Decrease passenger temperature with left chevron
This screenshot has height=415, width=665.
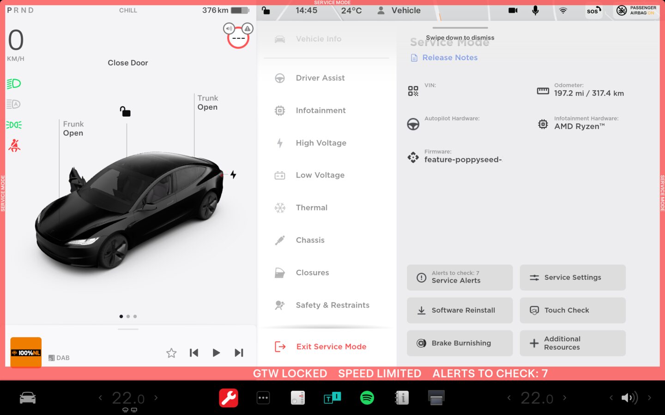click(509, 397)
